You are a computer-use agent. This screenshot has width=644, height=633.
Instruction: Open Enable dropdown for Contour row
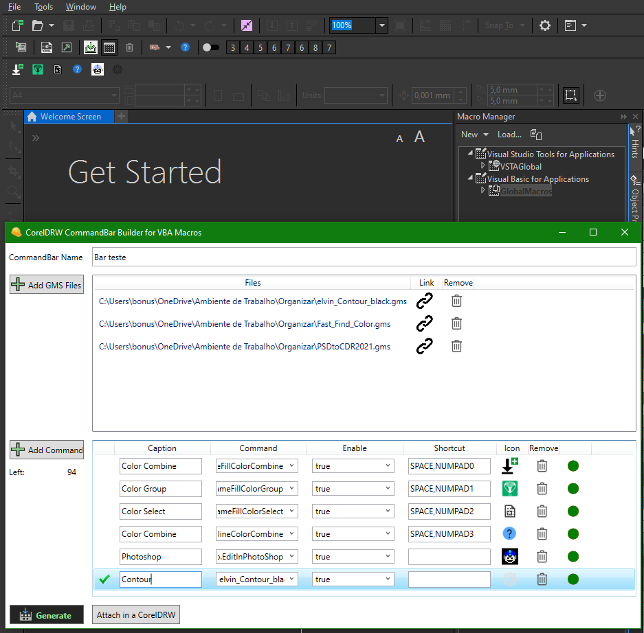pyautogui.click(x=388, y=579)
